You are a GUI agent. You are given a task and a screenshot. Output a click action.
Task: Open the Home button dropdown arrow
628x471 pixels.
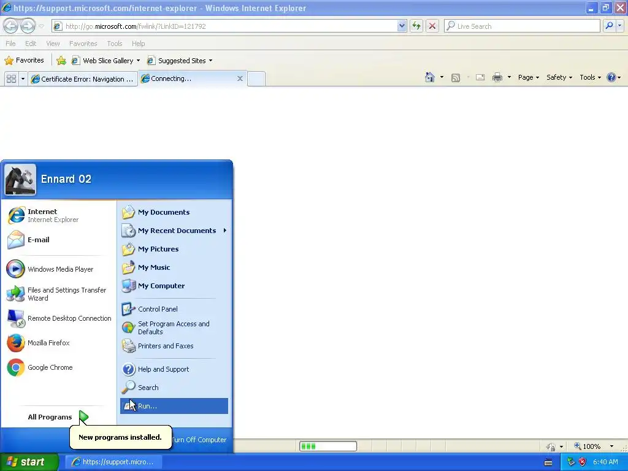pyautogui.click(x=442, y=77)
